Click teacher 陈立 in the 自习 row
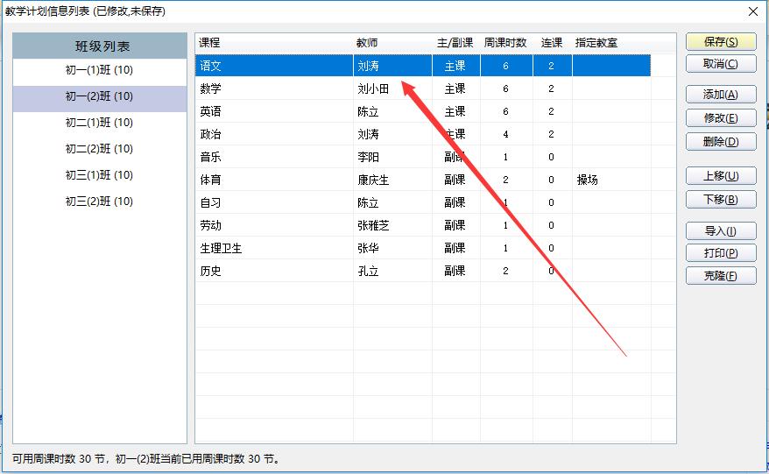This screenshot has width=769, height=474. click(x=368, y=202)
